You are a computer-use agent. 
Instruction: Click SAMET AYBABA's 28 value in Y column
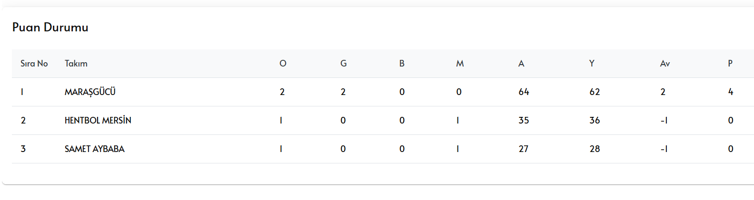point(595,149)
